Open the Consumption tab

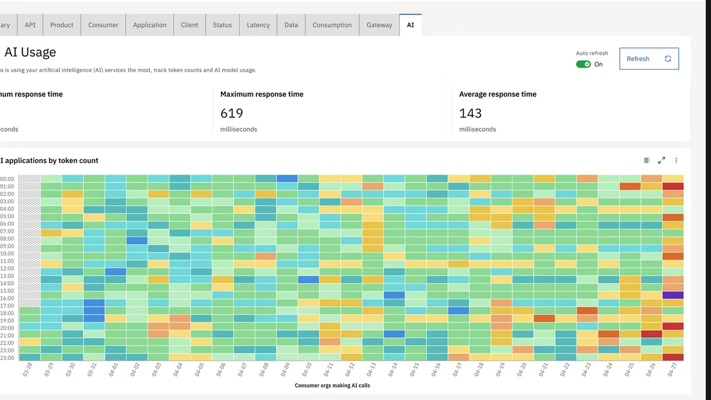coord(332,25)
